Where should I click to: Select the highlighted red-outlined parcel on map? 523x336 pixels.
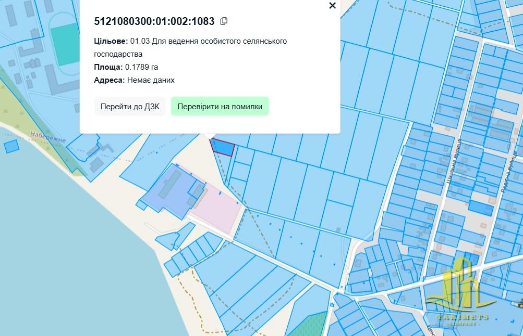pos(223,148)
